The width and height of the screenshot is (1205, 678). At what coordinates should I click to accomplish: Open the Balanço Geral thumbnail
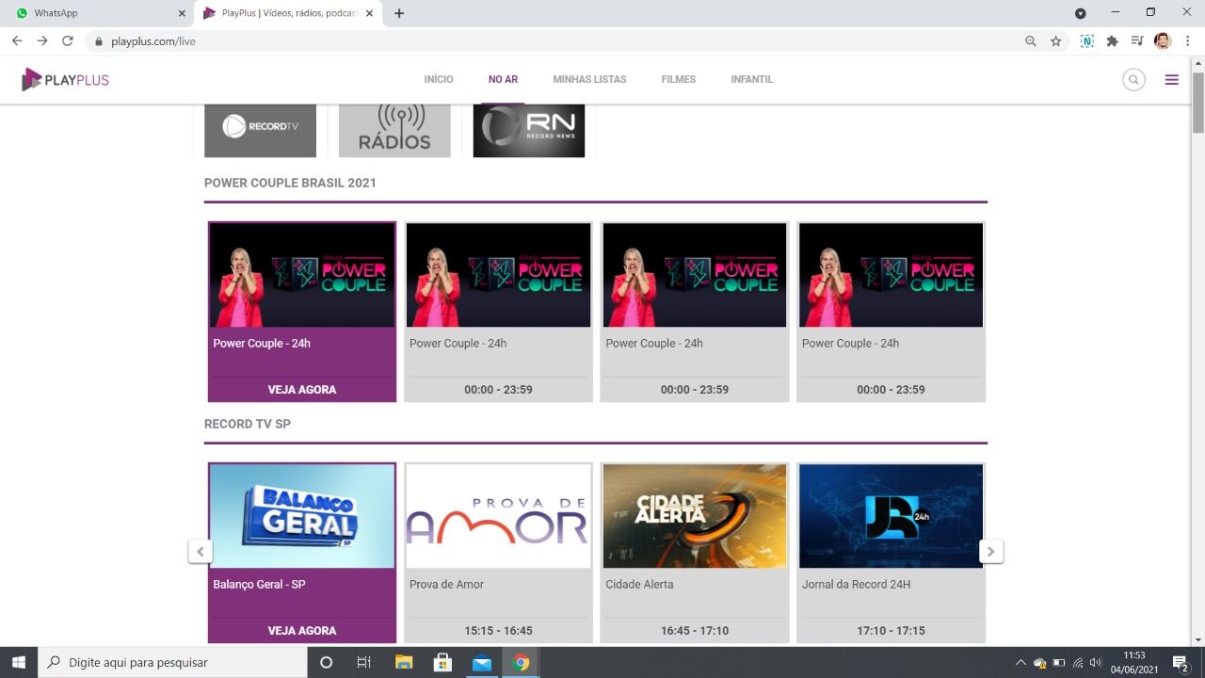(302, 516)
